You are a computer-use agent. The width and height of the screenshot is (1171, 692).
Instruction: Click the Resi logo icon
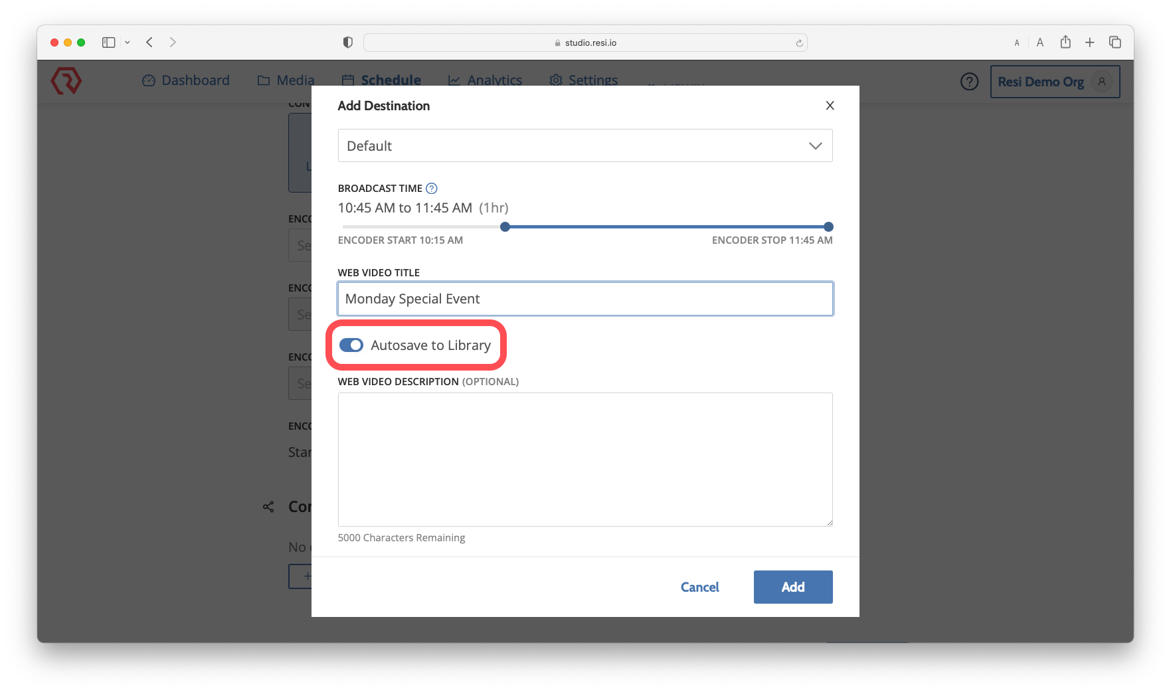(x=66, y=81)
